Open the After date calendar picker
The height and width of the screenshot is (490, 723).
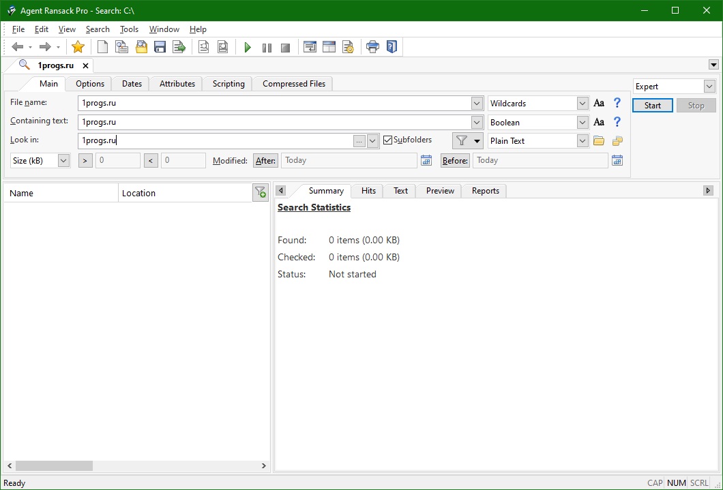pyautogui.click(x=426, y=160)
